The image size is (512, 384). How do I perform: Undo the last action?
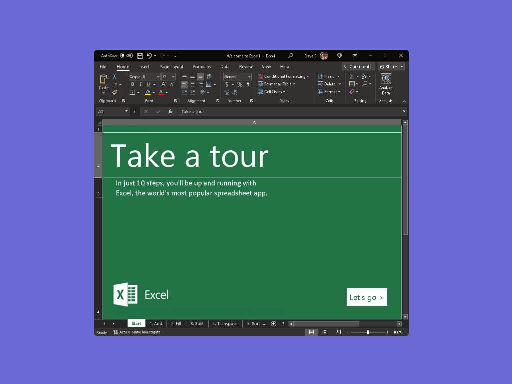[x=149, y=56]
